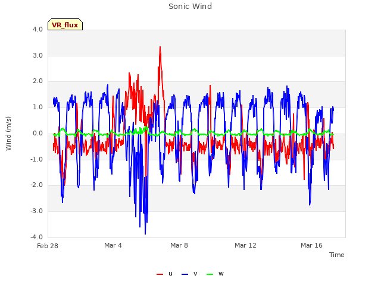Click the 2.0 y-axis tick label
This screenshot has width=381, height=285.
click(x=38, y=81)
